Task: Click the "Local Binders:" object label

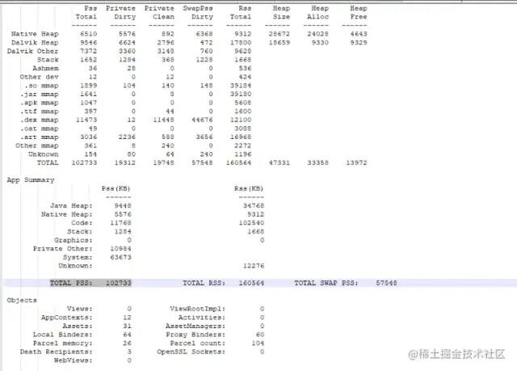Action: click(x=63, y=335)
